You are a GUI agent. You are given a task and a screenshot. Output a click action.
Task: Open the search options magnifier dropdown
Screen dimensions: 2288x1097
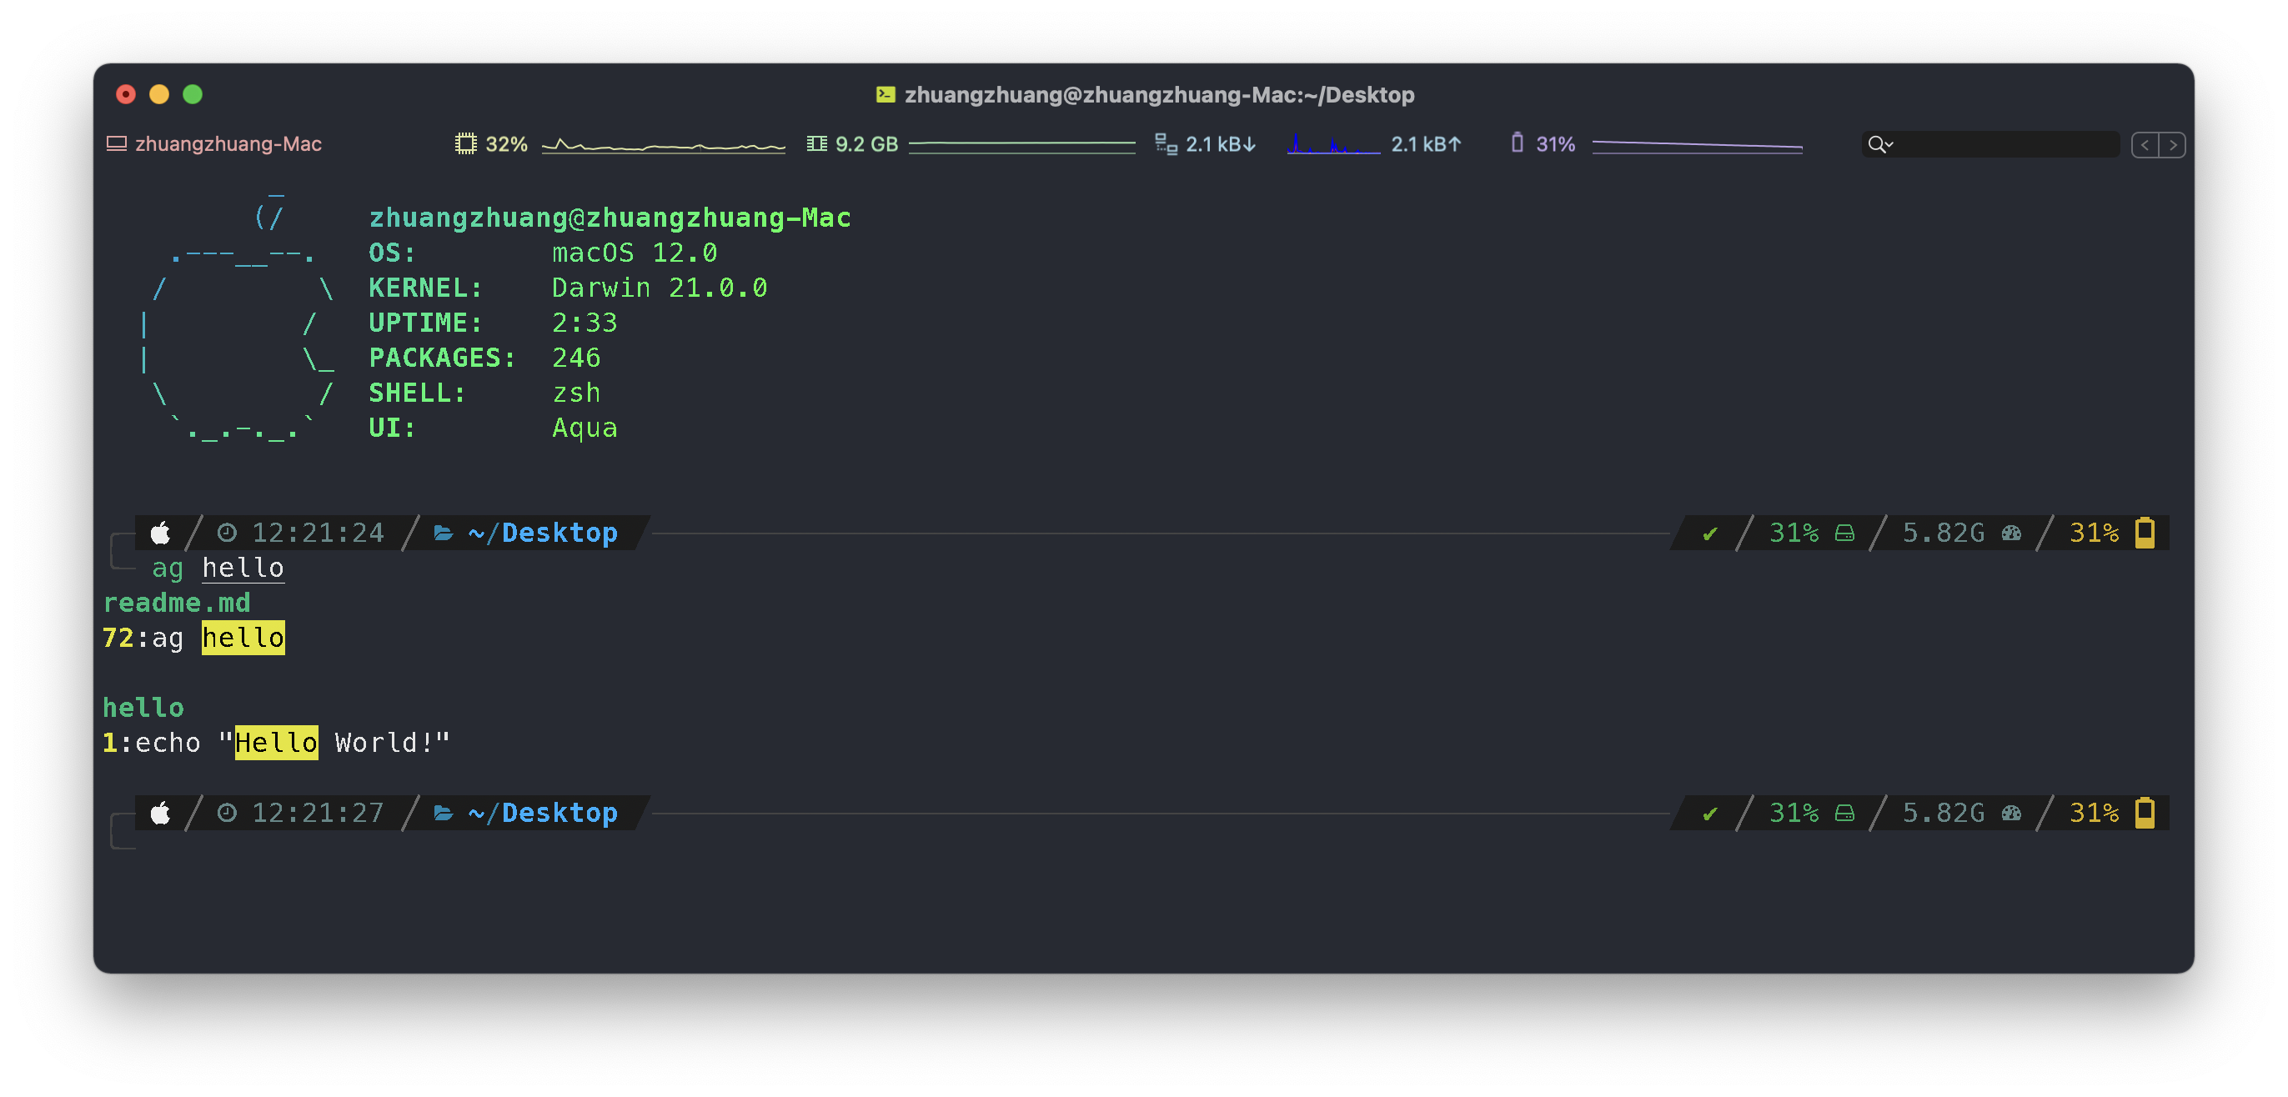coord(1880,144)
